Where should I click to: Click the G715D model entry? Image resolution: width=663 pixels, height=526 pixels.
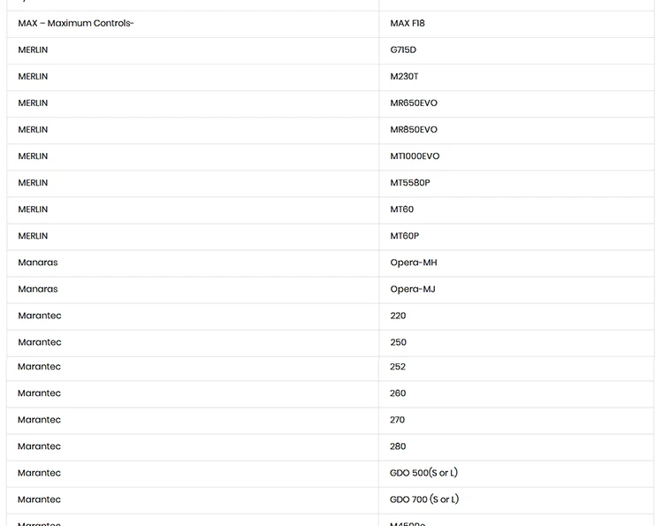pos(516,50)
